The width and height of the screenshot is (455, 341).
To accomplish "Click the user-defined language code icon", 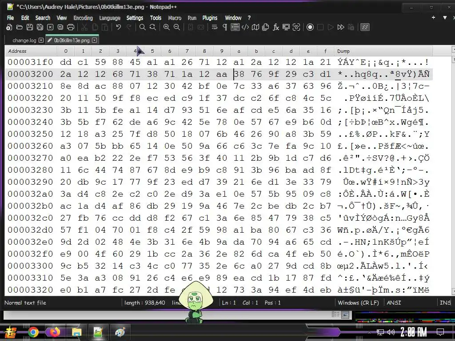I will (x=245, y=27).
